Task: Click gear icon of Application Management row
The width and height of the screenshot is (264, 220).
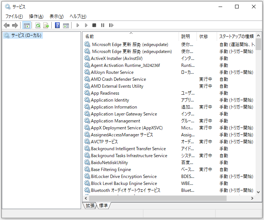Action: tap(87, 121)
